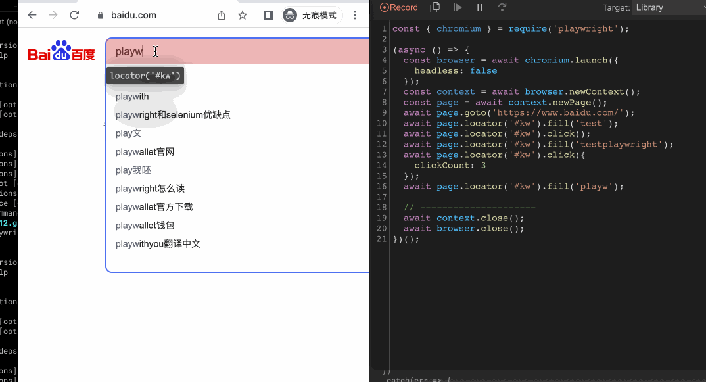Image resolution: width=706 pixels, height=382 pixels.
Task: Click the Baidu logo
Action: click(x=61, y=51)
